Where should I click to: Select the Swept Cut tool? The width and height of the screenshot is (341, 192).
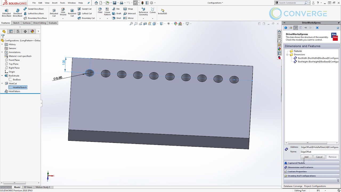84,9
